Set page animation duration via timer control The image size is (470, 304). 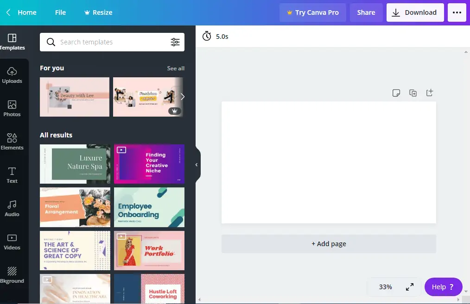(x=216, y=36)
